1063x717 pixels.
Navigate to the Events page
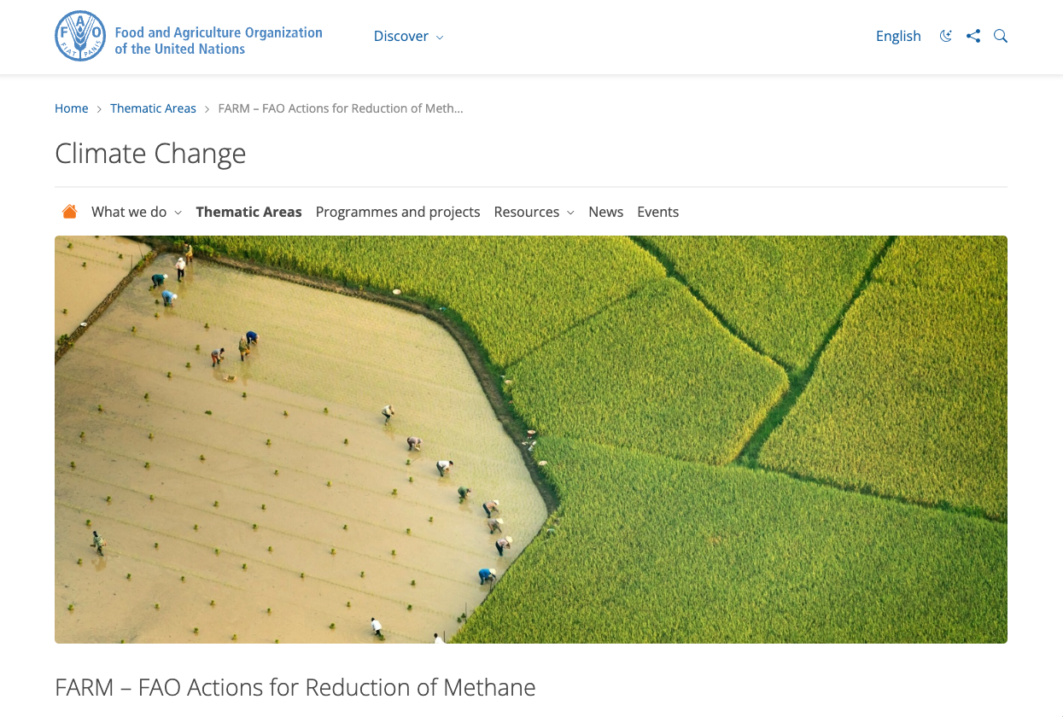pyautogui.click(x=657, y=212)
